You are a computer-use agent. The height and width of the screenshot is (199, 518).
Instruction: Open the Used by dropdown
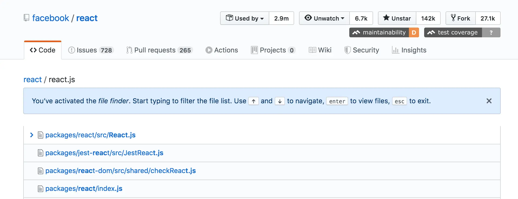[x=245, y=18]
